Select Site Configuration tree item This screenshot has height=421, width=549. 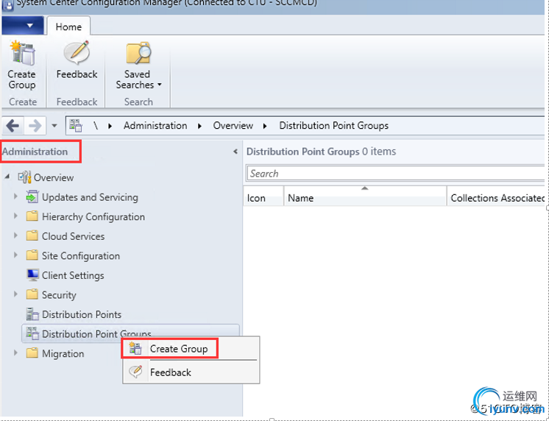coord(81,256)
